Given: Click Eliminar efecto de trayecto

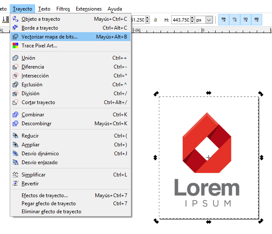Looking at the screenshot, I should (51, 212).
